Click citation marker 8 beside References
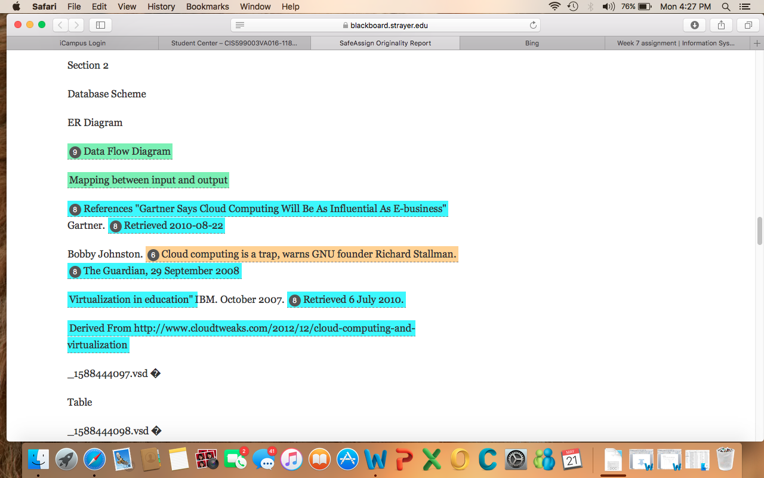This screenshot has height=478, width=764. click(75, 209)
